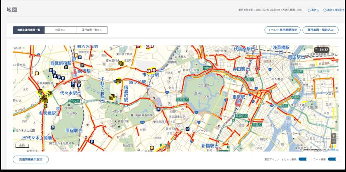
Task: Zoom in the map with plus button
Action: coord(334,136)
